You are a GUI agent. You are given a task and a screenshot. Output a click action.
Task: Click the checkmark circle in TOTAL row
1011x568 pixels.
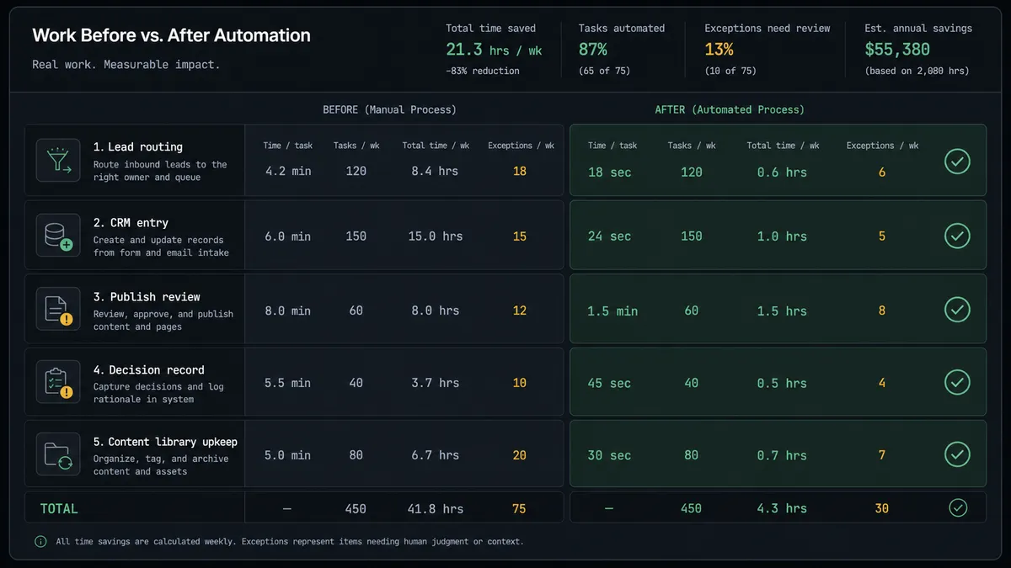[x=957, y=507]
